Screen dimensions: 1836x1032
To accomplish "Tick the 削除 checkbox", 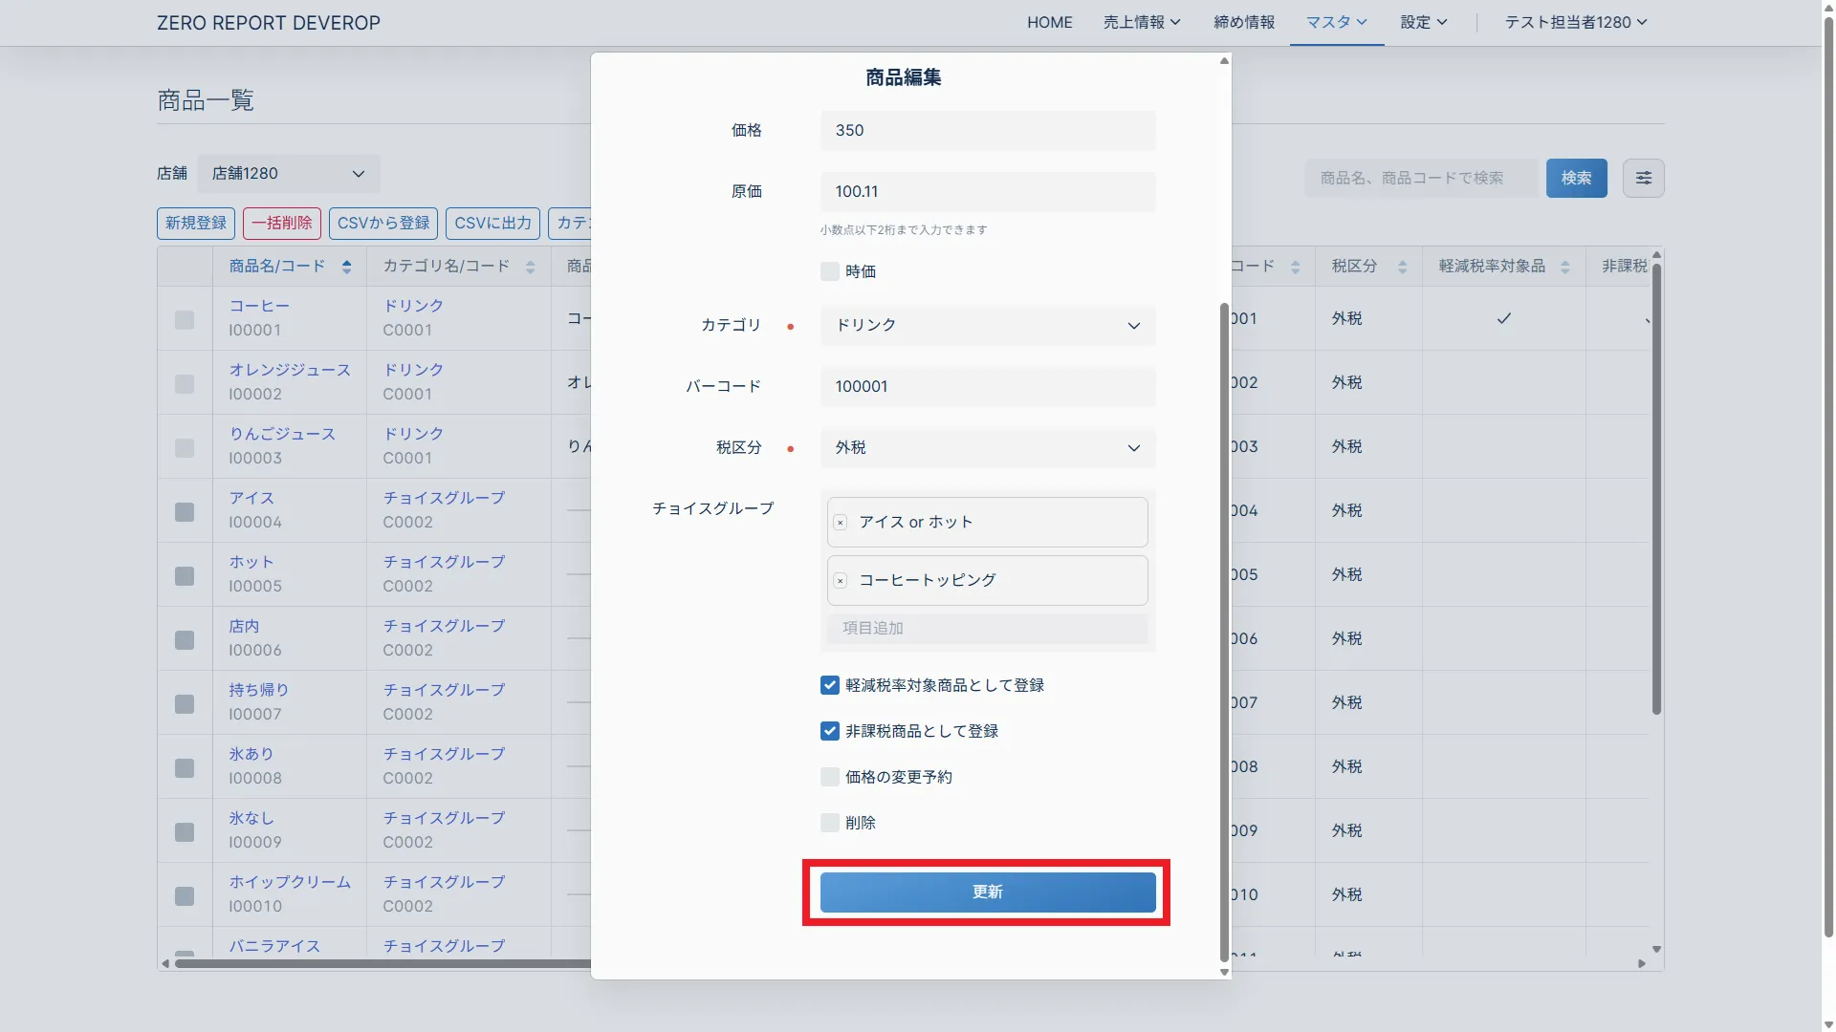I will (829, 824).
